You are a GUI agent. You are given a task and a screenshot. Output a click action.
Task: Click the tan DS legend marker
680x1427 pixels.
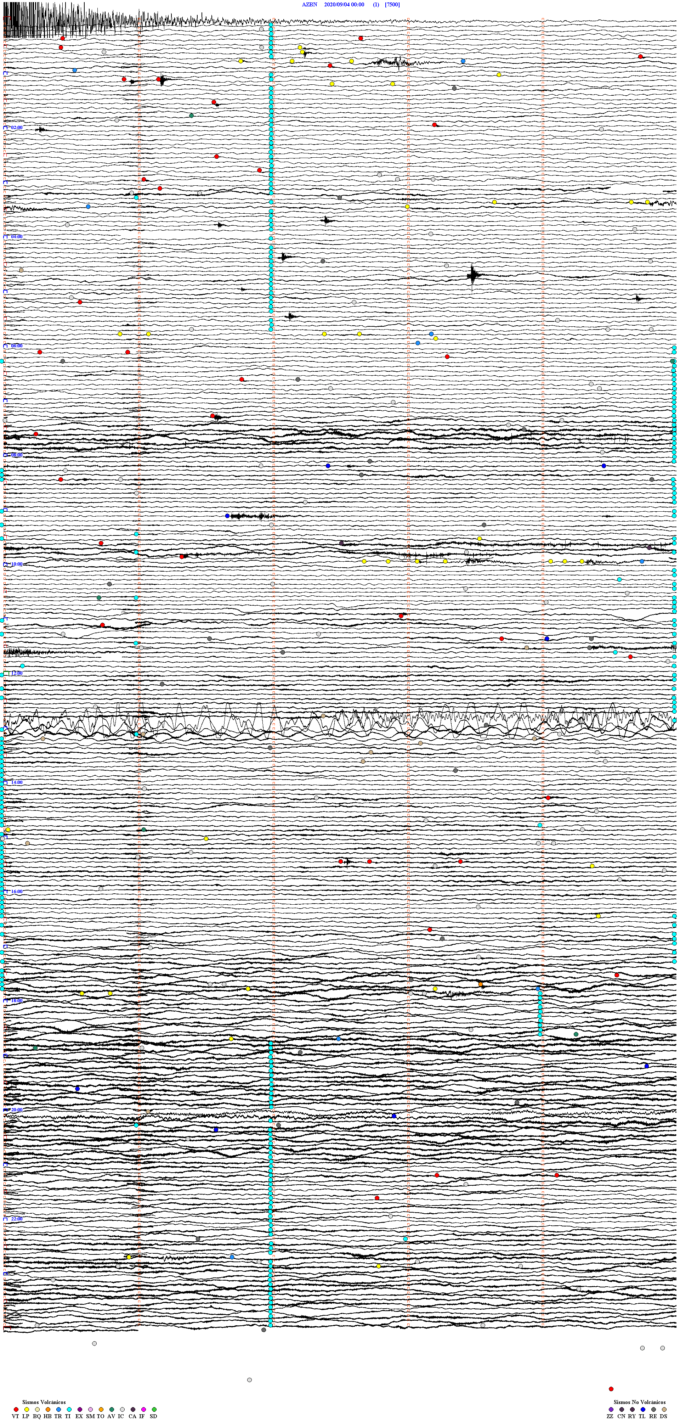pos(664,1409)
